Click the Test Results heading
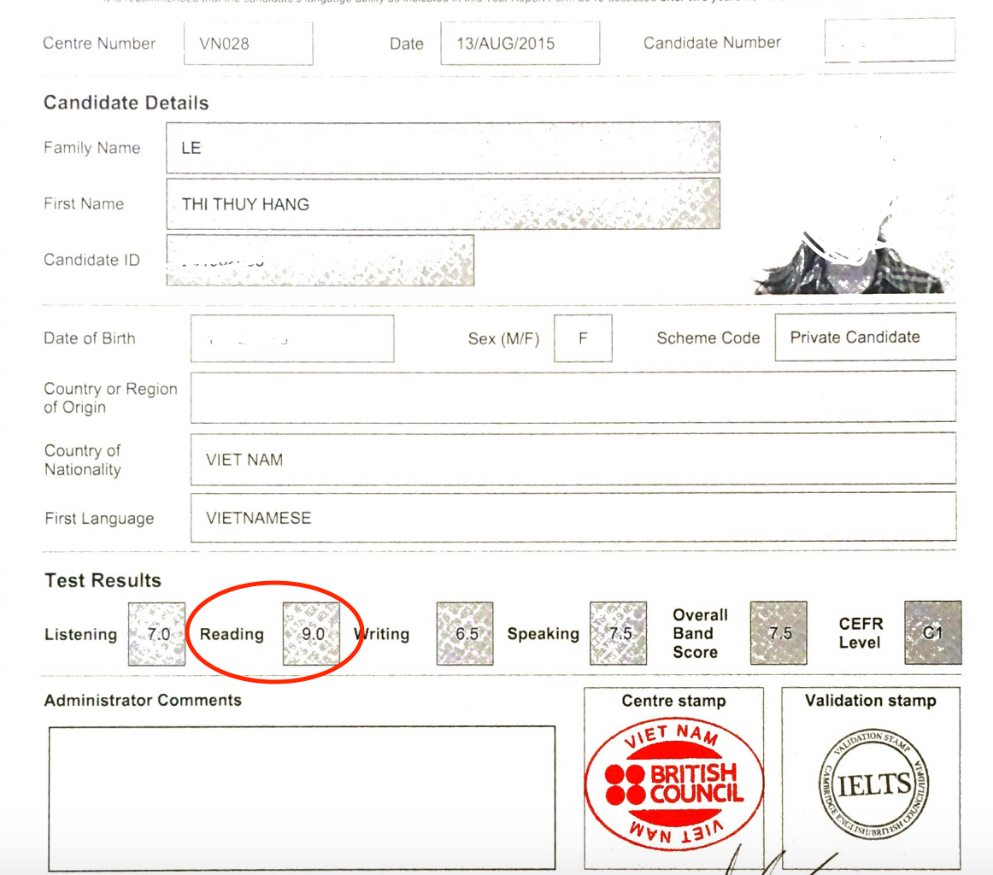993x875 pixels. pyautogui.click(x=103, y=580)
